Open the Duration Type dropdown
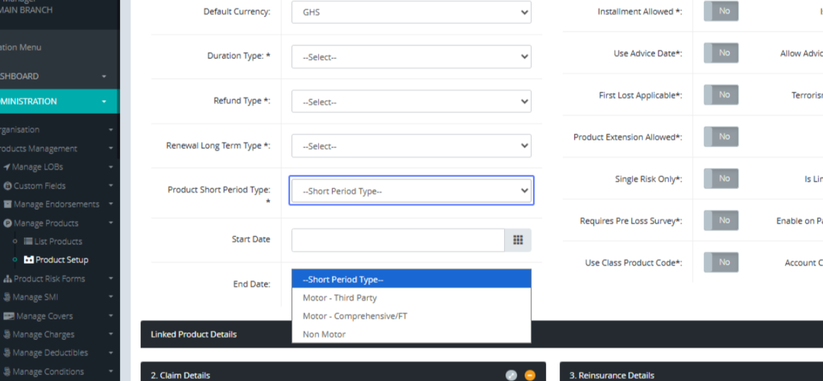This screenshot has width=823, height=381. click(x=411, y=57)
